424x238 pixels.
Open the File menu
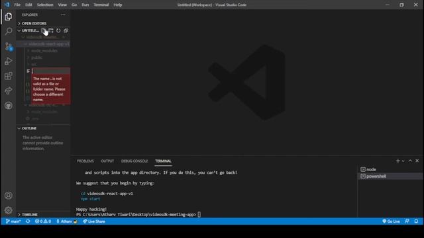[17, 5]
